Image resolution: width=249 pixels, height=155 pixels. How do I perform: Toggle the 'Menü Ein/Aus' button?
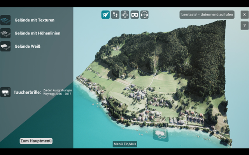(x=125, y=144)
